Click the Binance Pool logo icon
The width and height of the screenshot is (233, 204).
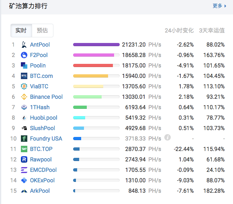(24, 97)
